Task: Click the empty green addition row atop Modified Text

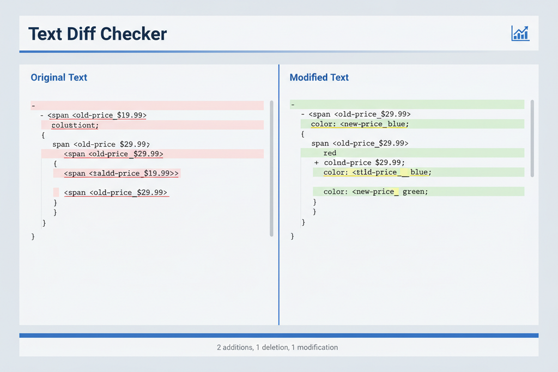Action: coord(407,105)
